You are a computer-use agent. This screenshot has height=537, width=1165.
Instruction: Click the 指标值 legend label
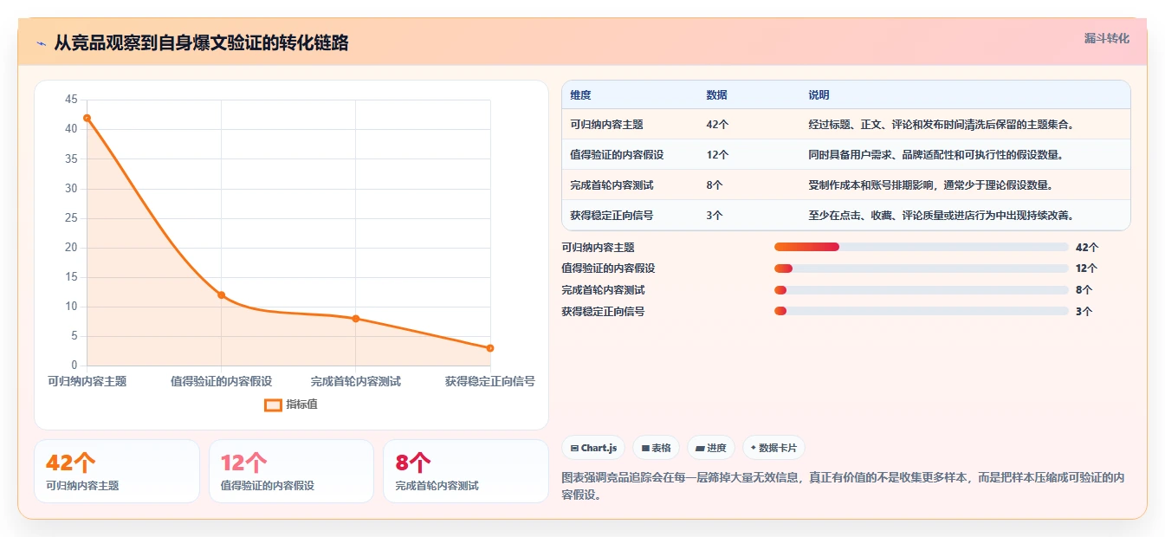tap(301, 404)
